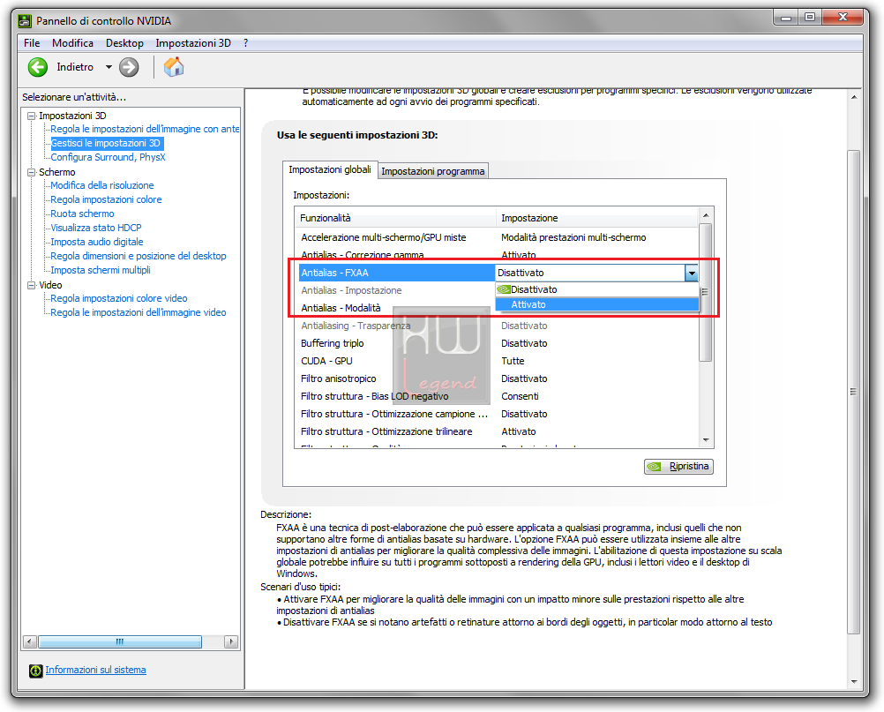Click the Consenti value for Bias LOD negativo
The height and width of the screenshot is (712, 884).
(520, 397)
